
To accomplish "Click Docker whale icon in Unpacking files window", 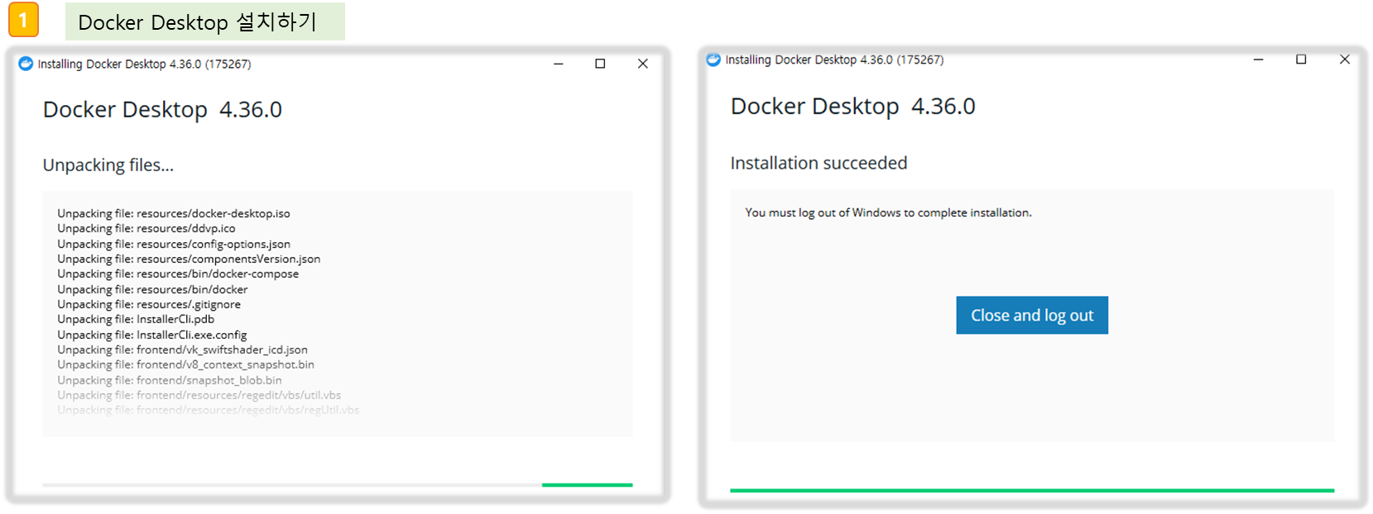I will (26, 64).
